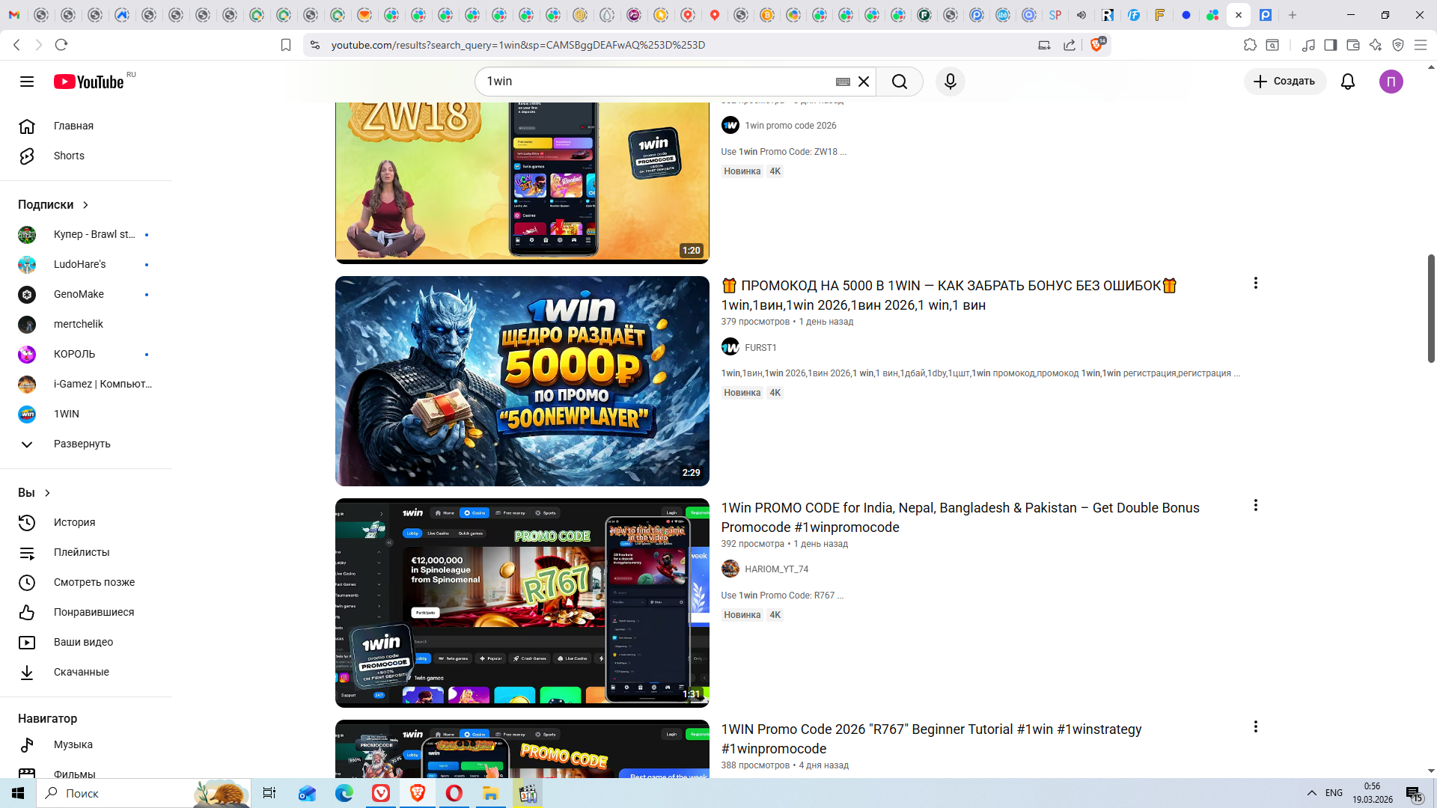1437x808 pixels.
Task: Click the page vertical scrollbar thumb
Action: (1431, 307)
